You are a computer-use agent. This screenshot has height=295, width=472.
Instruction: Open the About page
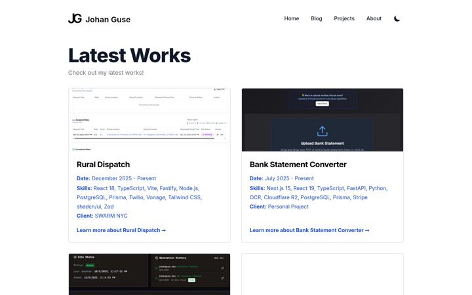(x=374, y=18)
